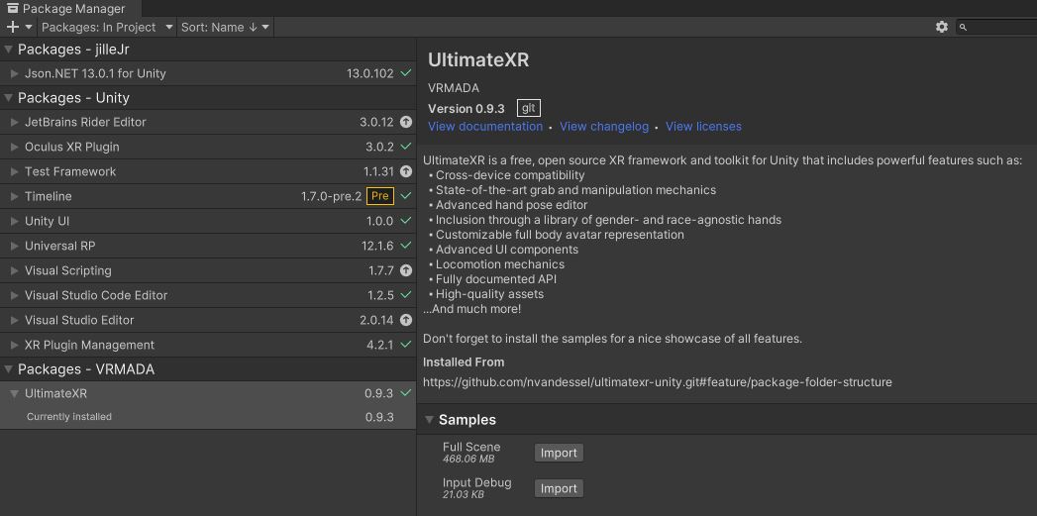This screenshot has width=1037, height=516.
Task: Click the git tag badge next to Version 0.9.3
Action: (529, 108)
